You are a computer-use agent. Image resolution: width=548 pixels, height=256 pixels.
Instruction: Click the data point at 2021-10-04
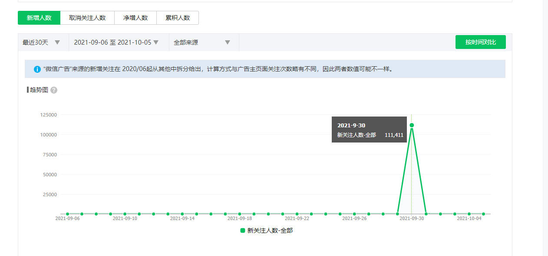[x=469, y=214]
